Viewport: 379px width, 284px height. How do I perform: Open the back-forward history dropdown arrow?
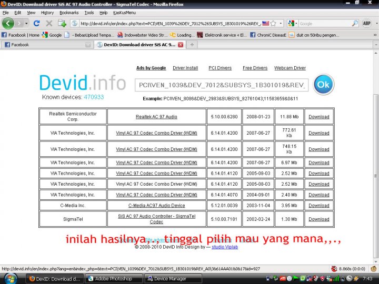[26, 24]
